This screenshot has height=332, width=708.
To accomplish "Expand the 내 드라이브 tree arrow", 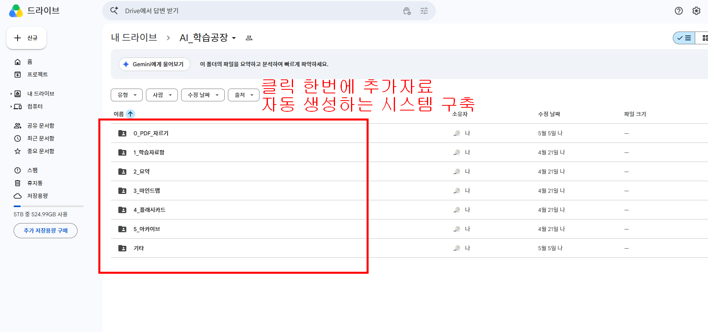I will [x=11, y=94].
